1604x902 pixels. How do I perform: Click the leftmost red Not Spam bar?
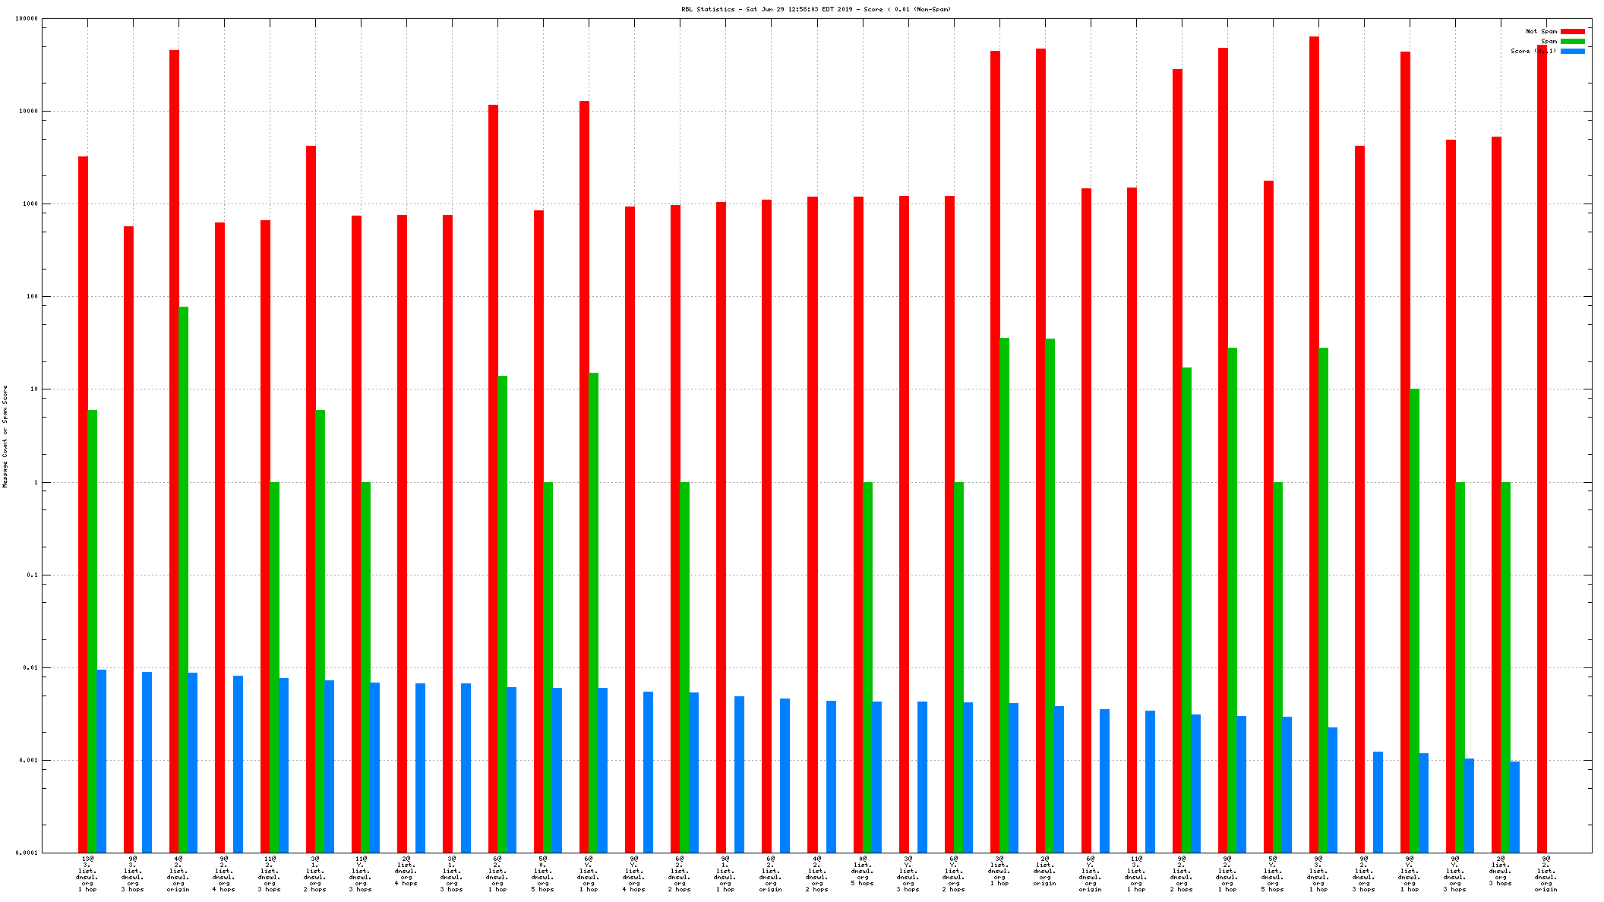point(83,501)
